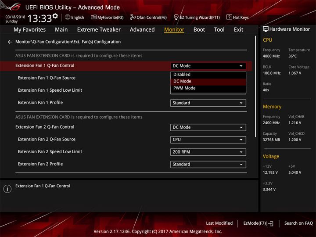Open Extension Fan 2 Q-Fan Source dropdown
The width and height of the screenshot is (316, 237).
click(x=208, y=140)
